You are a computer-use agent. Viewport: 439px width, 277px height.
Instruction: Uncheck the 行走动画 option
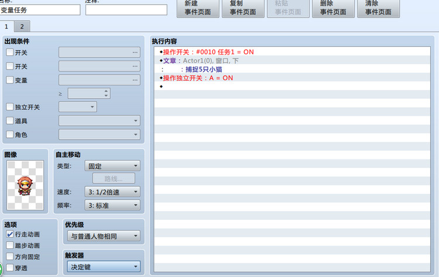coord(10,234)
